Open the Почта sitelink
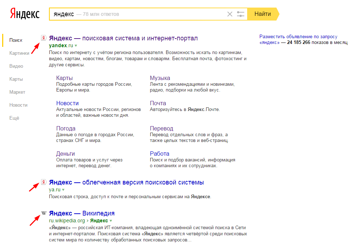Viewport: 361px width, 249px height. (x=158, y=103)
